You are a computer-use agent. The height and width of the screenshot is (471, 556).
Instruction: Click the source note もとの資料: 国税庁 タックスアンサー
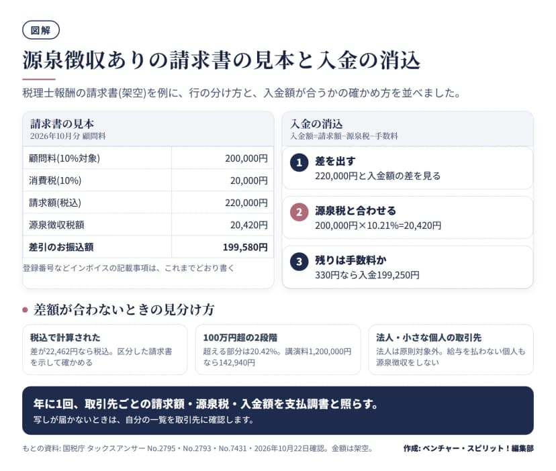(197, 448)
